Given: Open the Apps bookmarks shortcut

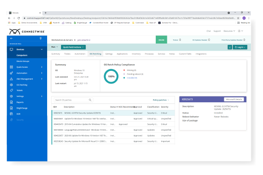Looking at the screenshot, I should click(12, 23).
